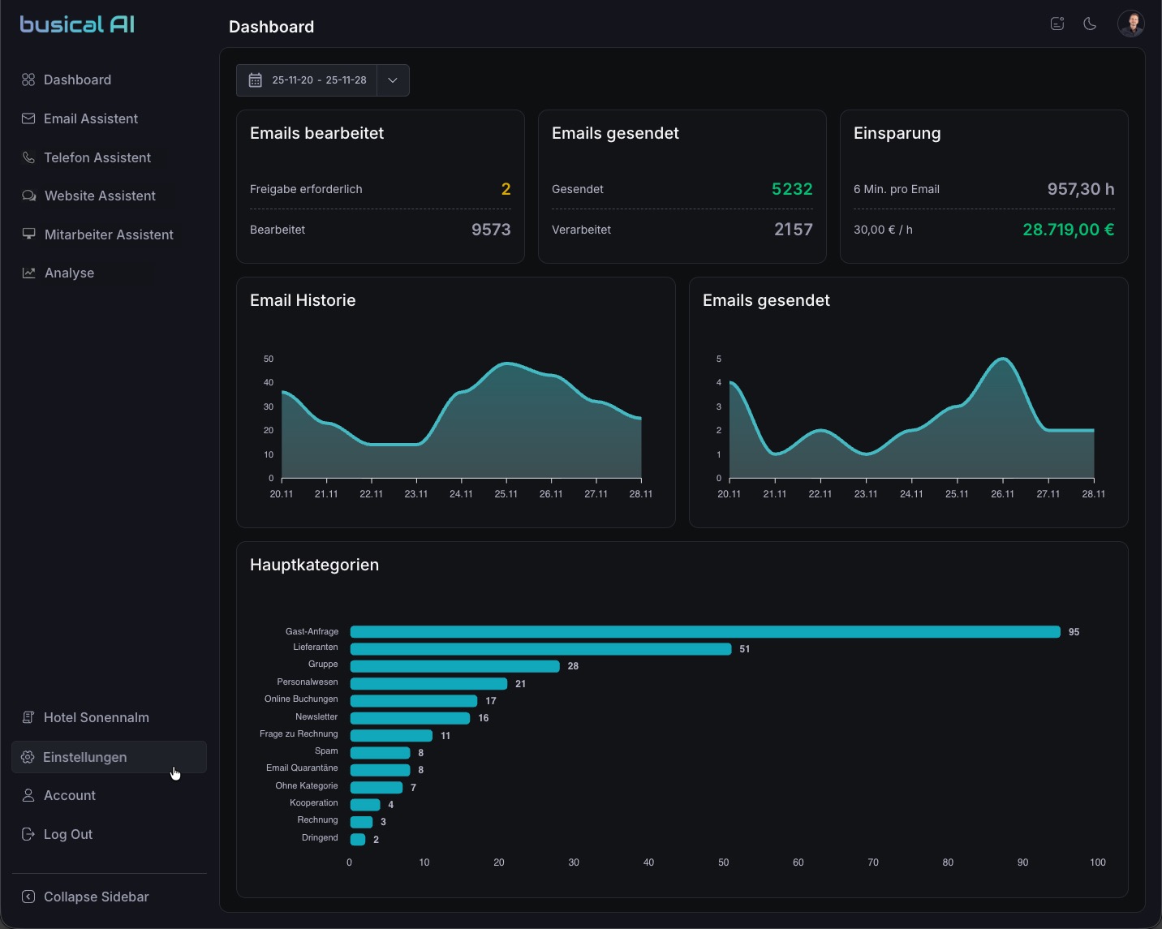Click the Gast-Anfrage bar in Hauptkategorien

click(704, 632)
